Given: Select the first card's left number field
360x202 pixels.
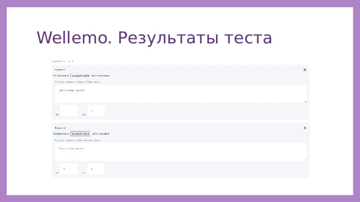Looking at the screenshot, I should (x=69, y=111).
